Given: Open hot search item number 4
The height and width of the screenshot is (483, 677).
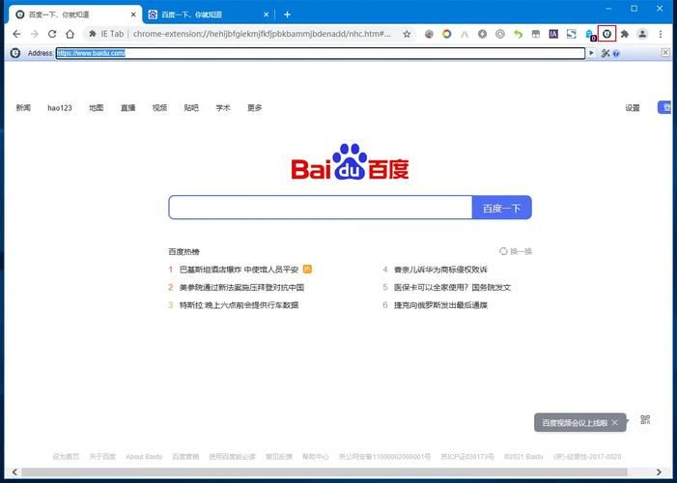Looking at the screenshot, I should 440,270.
